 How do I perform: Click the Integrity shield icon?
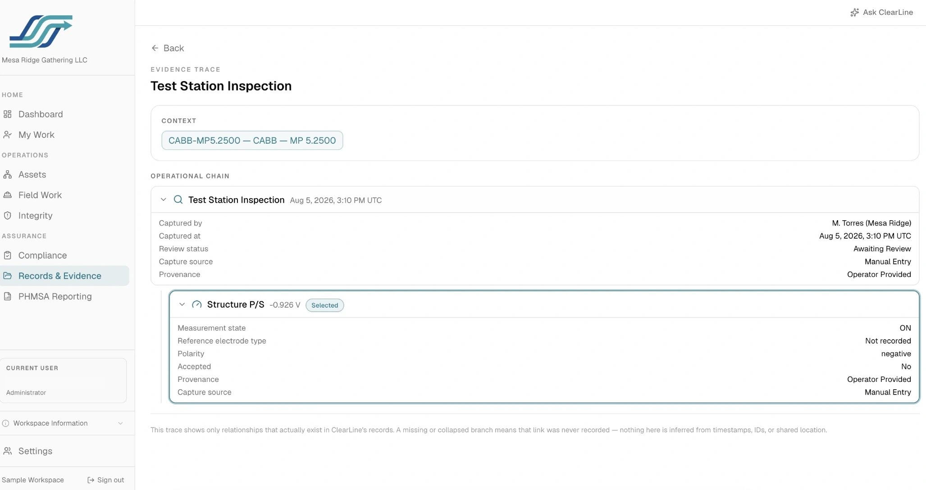coord(8,216)
